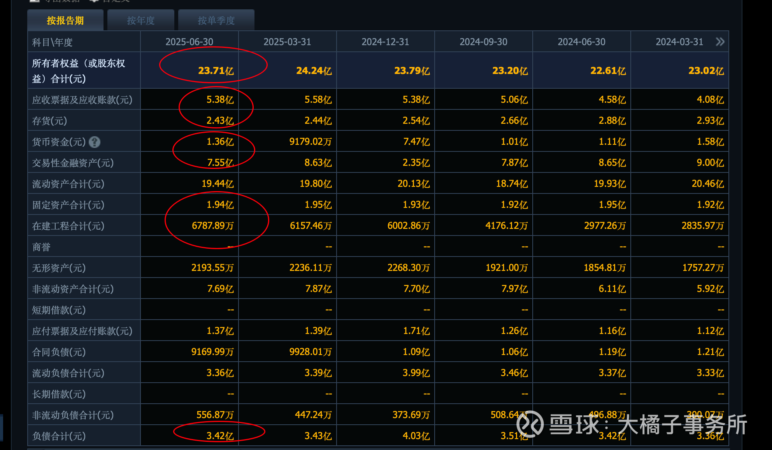
Task: Click the 在建工程合计 row label
Action: 68,226
